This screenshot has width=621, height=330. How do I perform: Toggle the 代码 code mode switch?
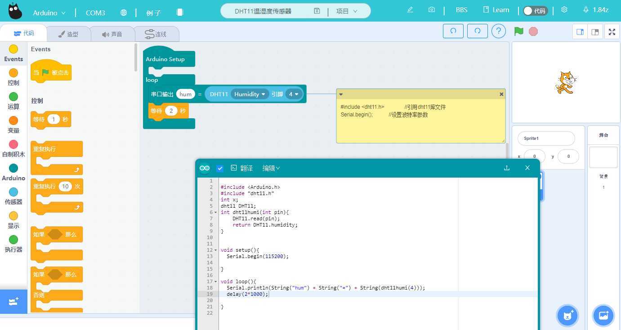535,10
